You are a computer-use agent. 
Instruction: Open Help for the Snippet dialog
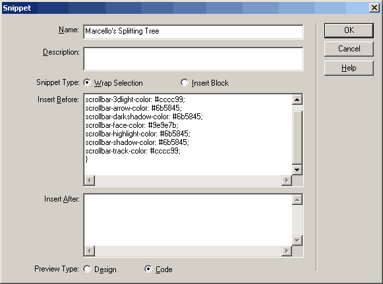349,68
